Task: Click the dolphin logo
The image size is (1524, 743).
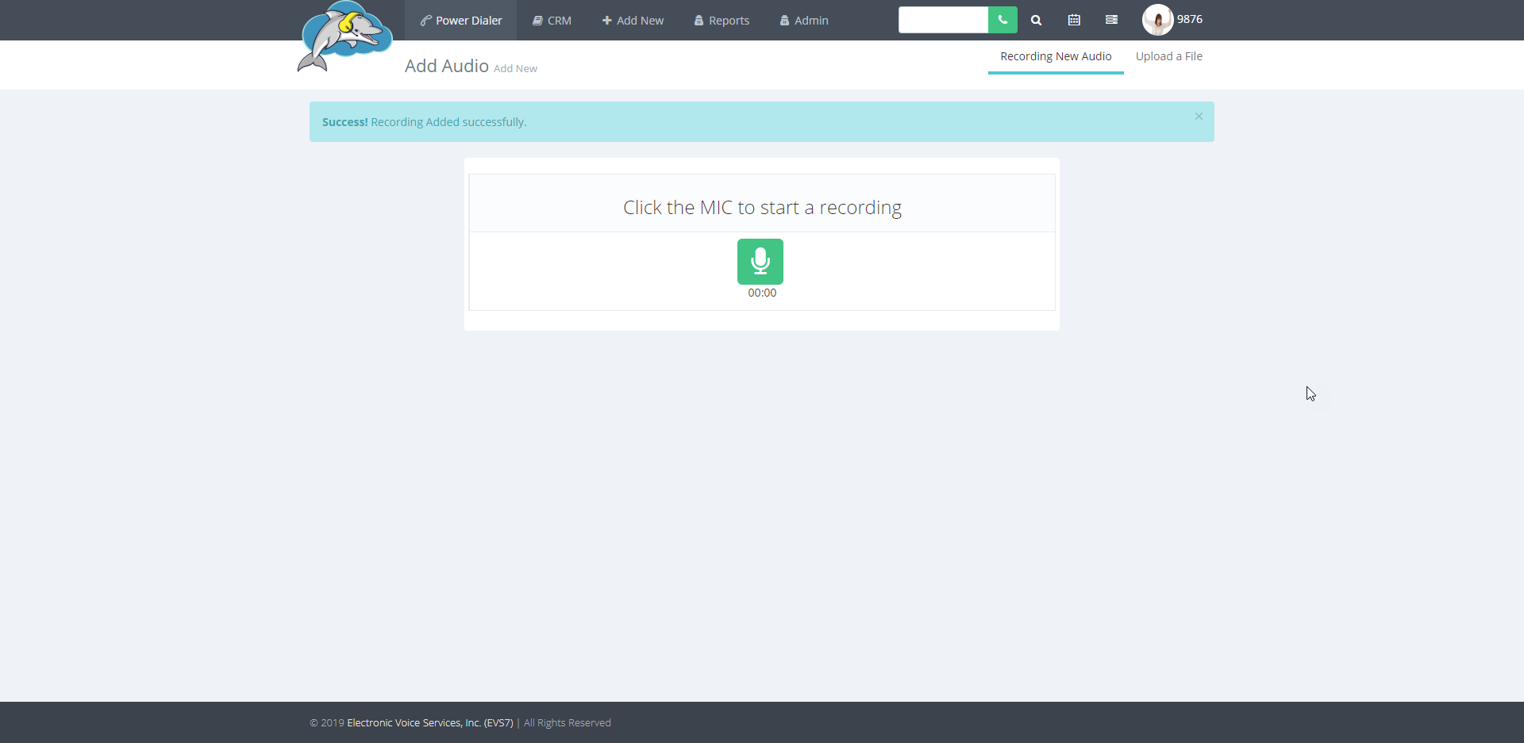Action: pos(344,36)
